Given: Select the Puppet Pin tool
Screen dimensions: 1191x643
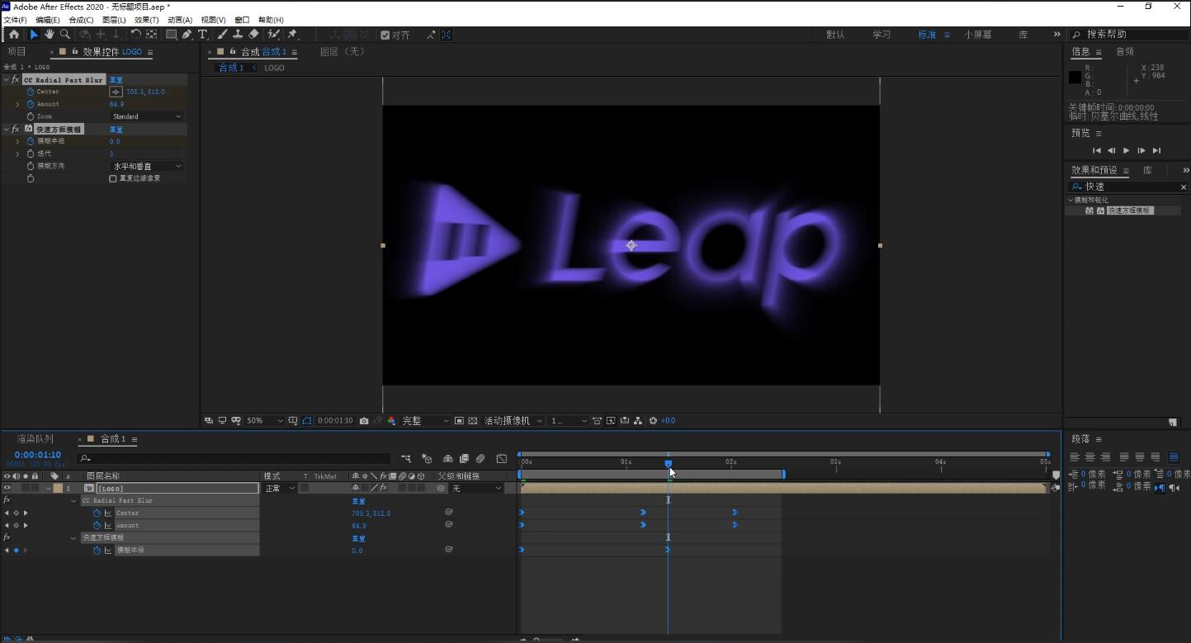Looking at the screenshot, I should click(x=291, y=35).
